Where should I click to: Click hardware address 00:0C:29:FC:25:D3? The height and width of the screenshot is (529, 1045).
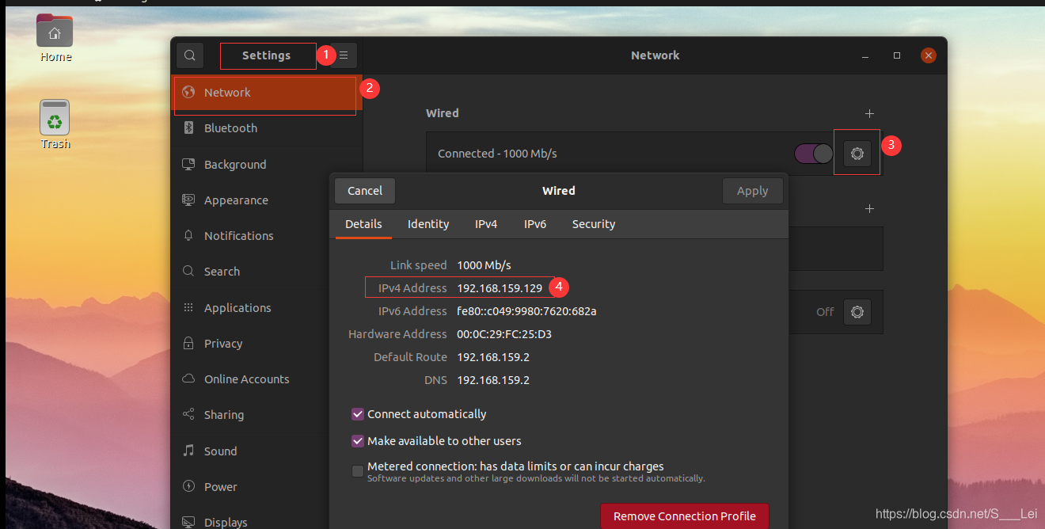504,334
